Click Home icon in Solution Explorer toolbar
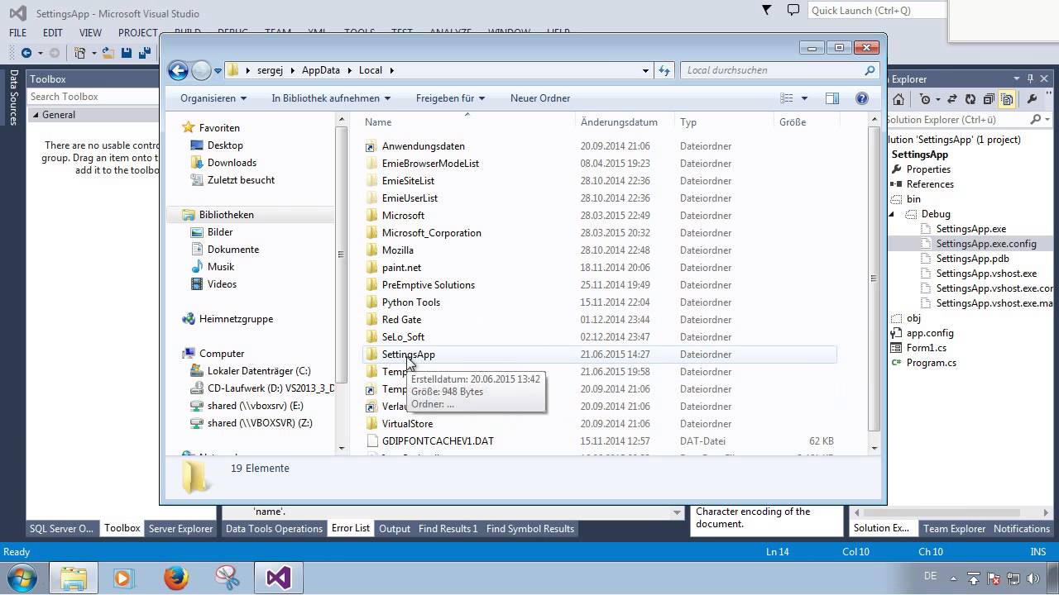 coord(898,99)
